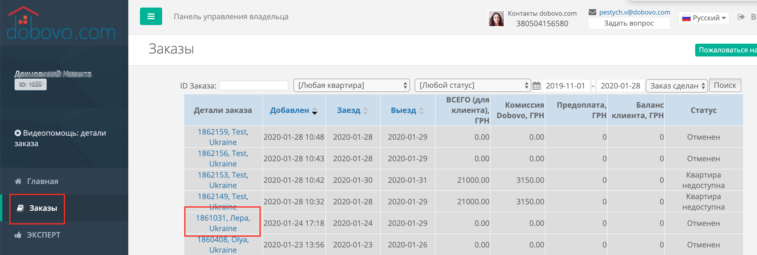
Task: Click the end date field 2020-01-28
Action: [620, 86]
